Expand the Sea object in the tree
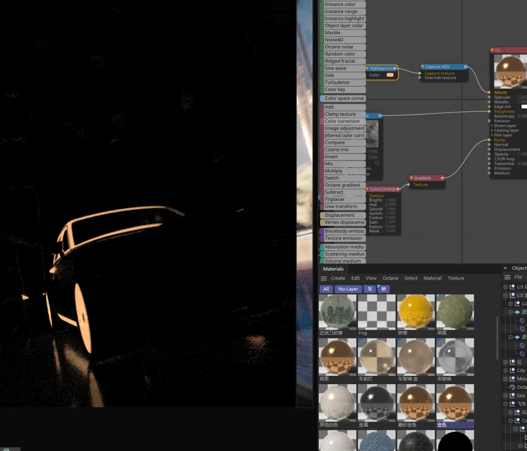The image size is (527, 451). click(505, 395)
